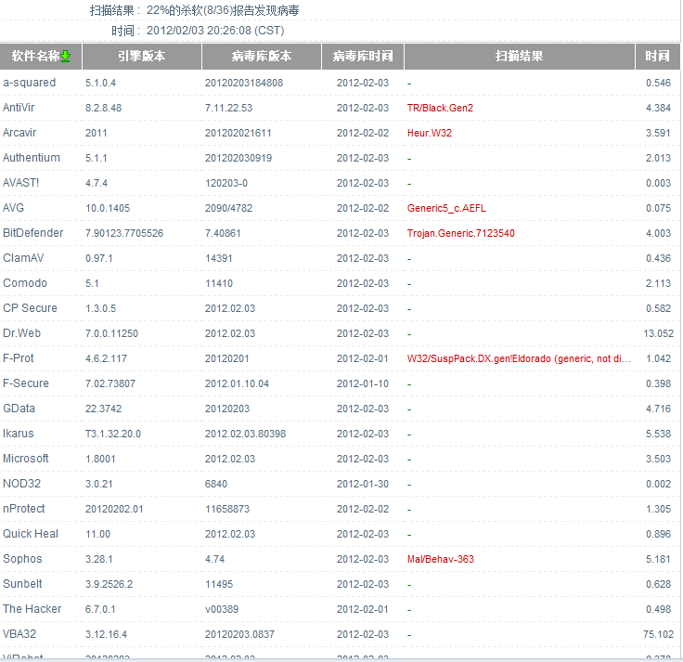683x662 pixels.
Task: Select the Mal/Behav-363 detection result
Action: pyautogui.click(x=441, y=559)
